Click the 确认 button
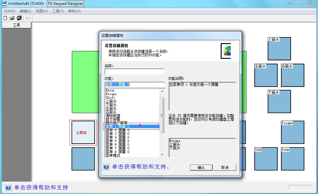The width and height of the screenshot is (318, 194). (x=201, y=167)
